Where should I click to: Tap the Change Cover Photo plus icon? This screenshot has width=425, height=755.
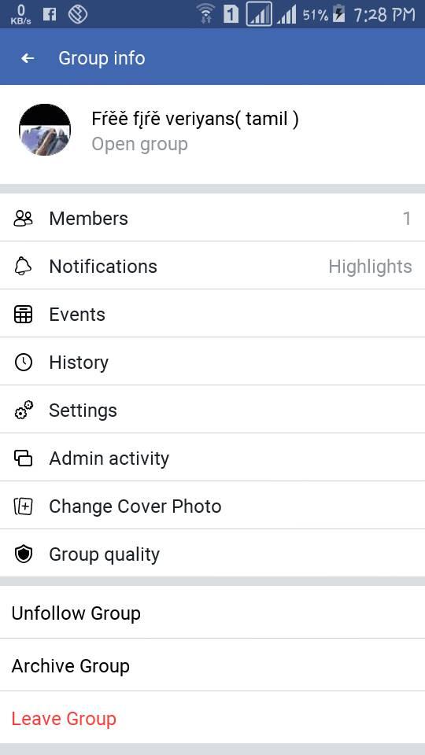point(23,506)
